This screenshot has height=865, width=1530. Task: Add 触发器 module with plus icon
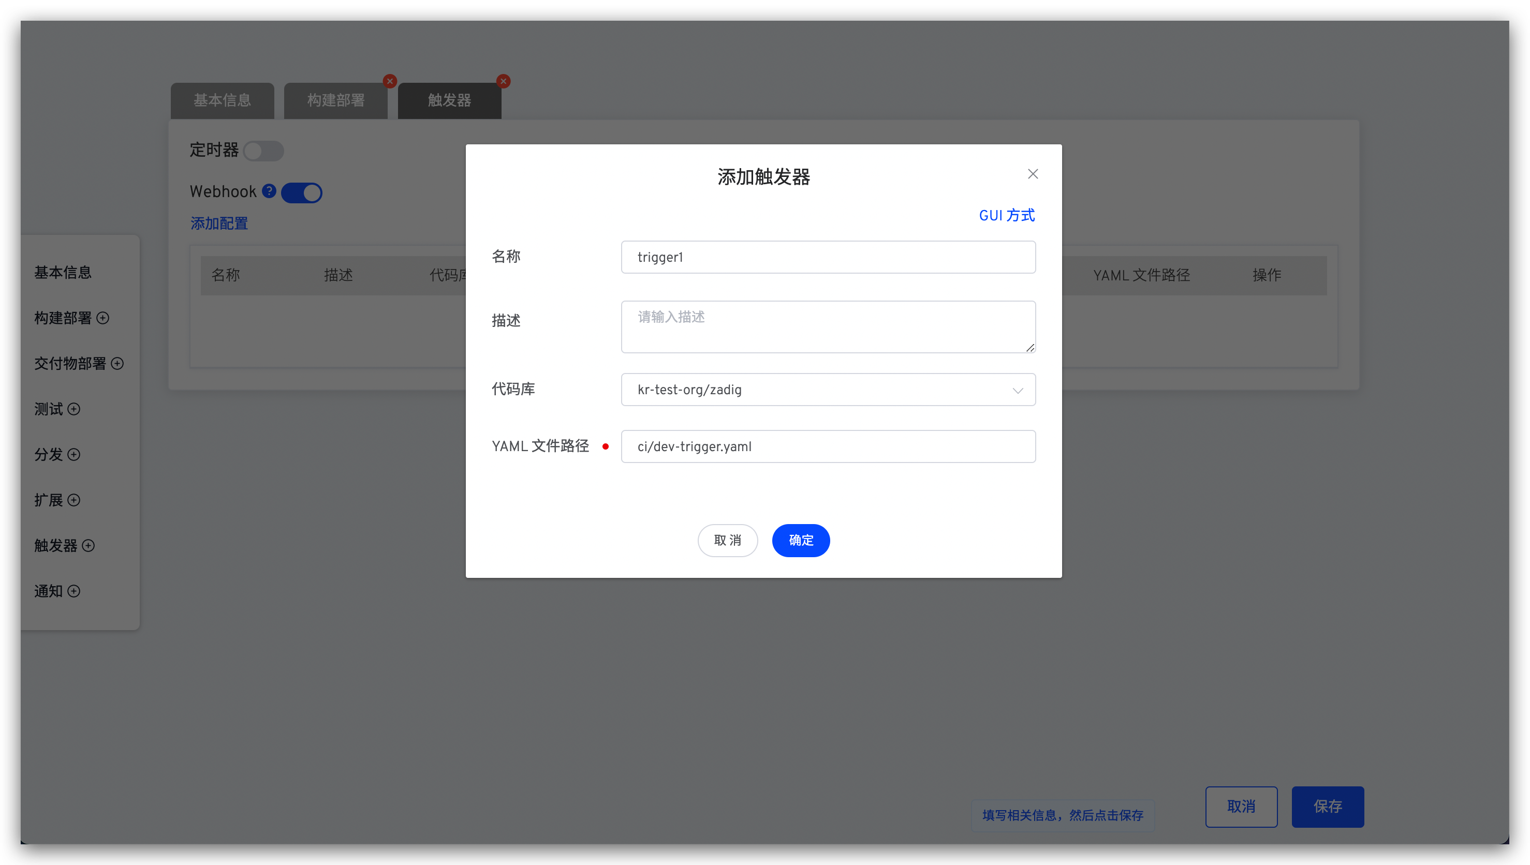click(88, 545)
